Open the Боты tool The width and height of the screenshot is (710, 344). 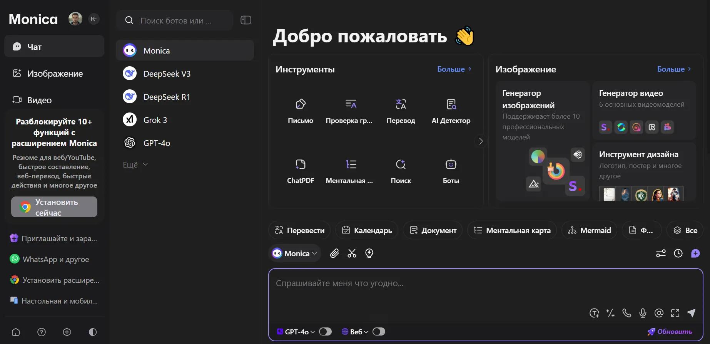pos(451,171)
